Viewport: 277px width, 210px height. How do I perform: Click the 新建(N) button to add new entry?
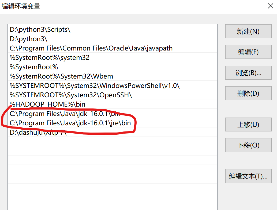(248, 31)
